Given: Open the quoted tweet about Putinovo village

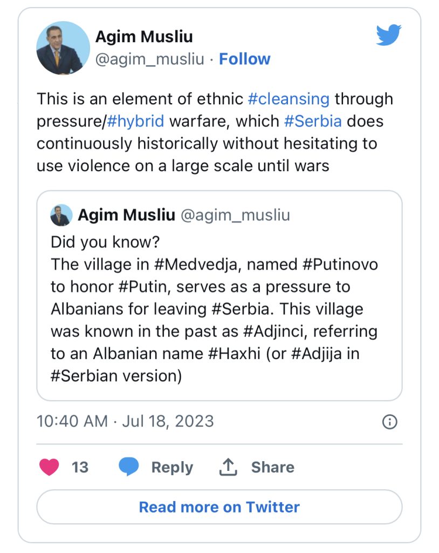Looking at the screenshot, I should click(219, 295).
